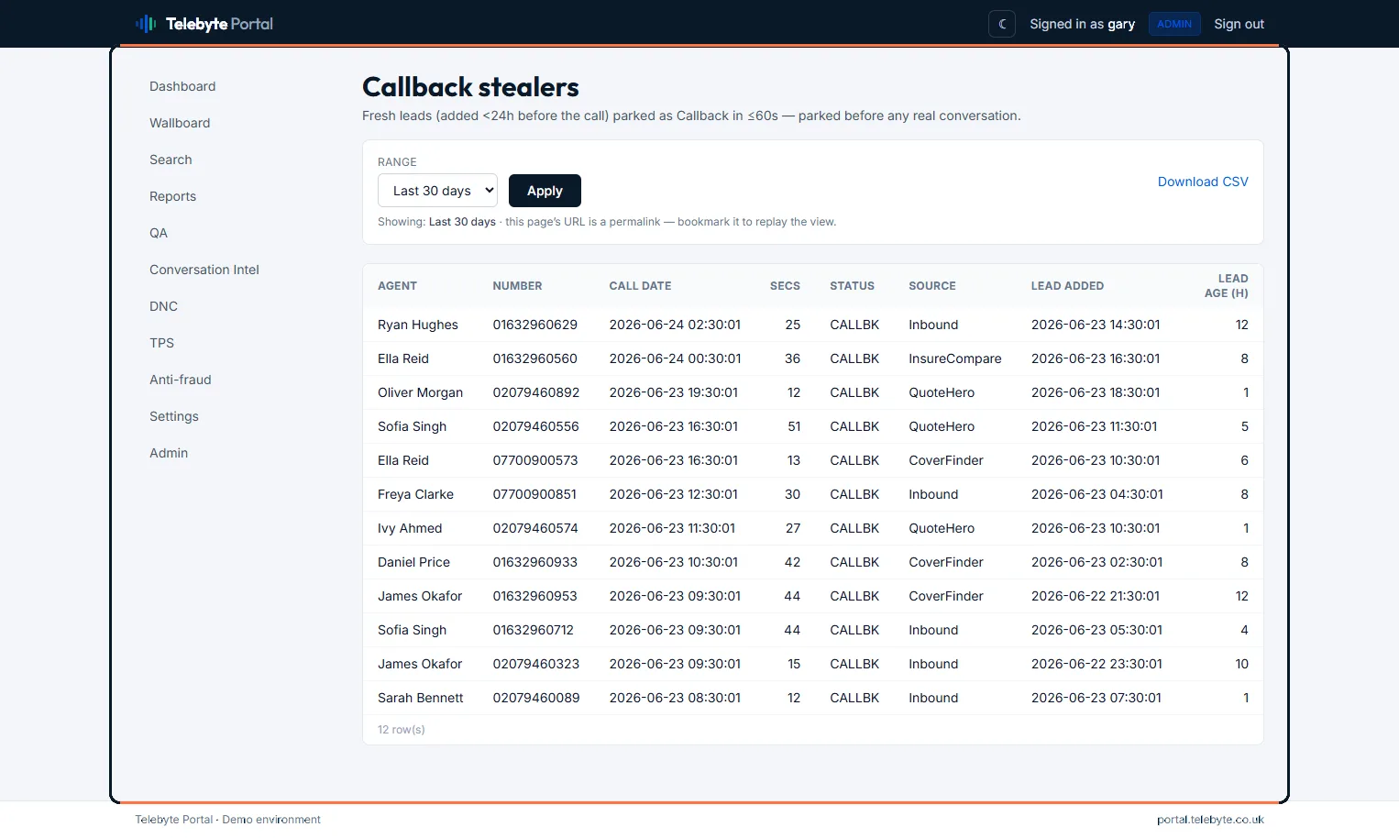The image size is (1399, 838).
Task: Click the InsureCompare source cell
Action: point(955,358)
